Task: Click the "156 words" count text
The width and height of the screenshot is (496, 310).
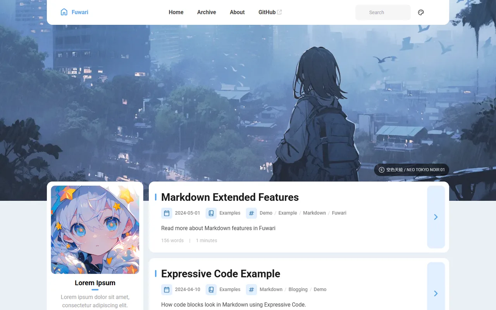Action: click(x=172, y=241)
